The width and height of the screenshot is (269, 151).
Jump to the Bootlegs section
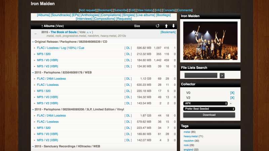(x=163, y=15)
